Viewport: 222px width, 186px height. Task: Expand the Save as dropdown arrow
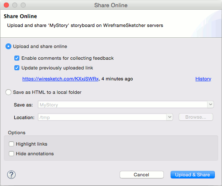(211, 104)
